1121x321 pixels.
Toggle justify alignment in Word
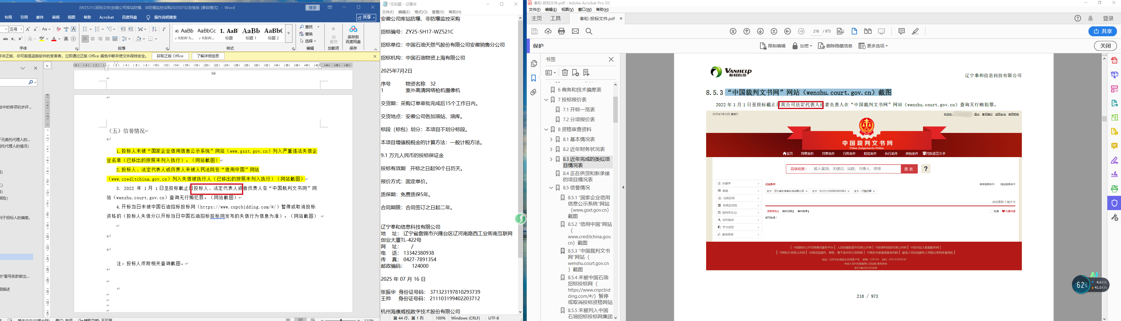(108, 39)
